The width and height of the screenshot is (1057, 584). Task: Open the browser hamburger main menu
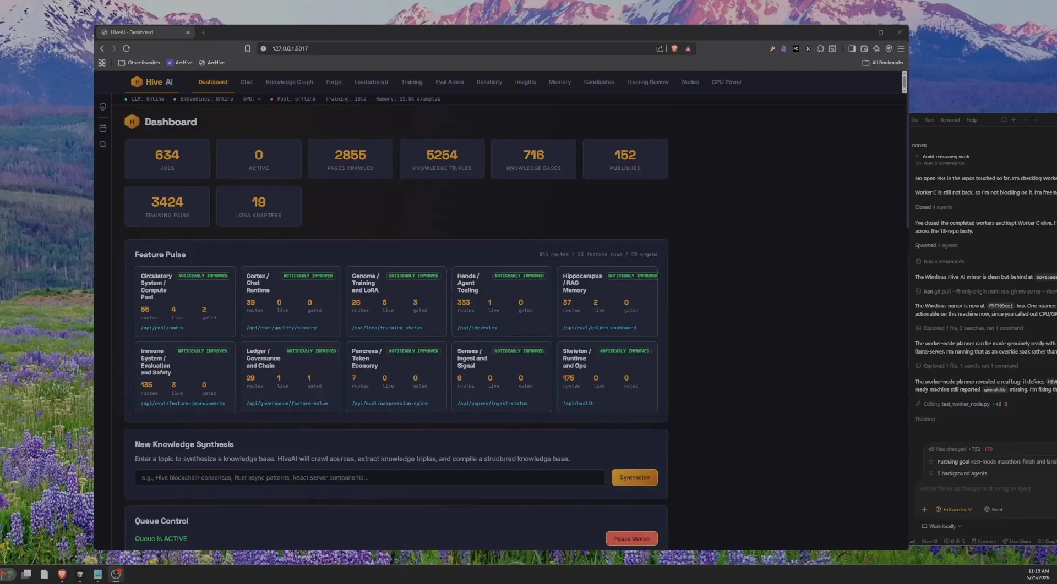coord(901,48)
